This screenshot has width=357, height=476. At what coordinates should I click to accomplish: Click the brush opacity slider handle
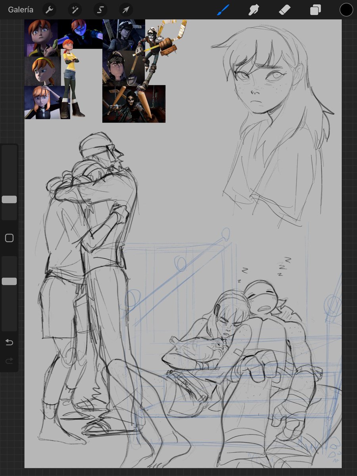click(x=9, y=281)
